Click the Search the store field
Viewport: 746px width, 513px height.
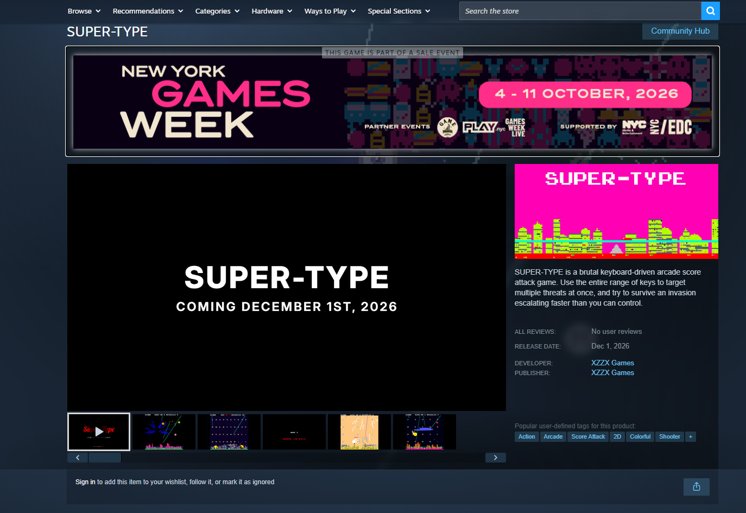point(580,11)
